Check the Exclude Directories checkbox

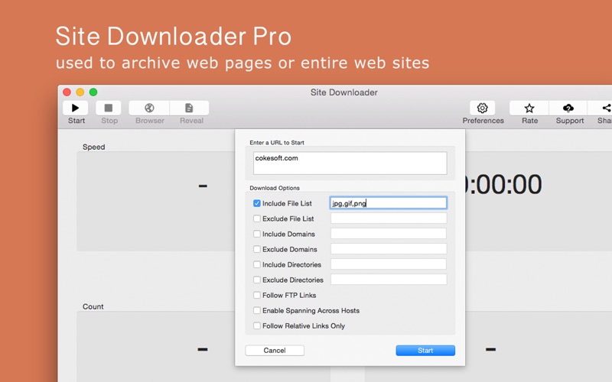[257, 280]
